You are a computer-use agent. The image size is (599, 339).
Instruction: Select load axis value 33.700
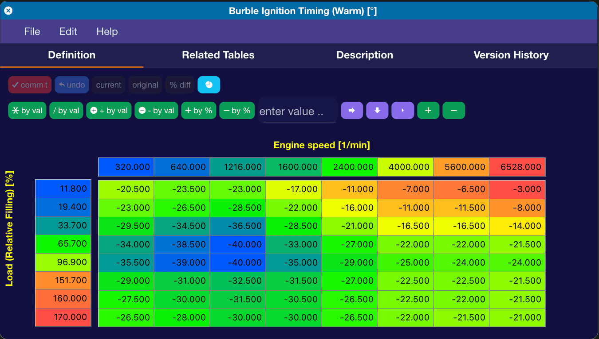(63, 225)
